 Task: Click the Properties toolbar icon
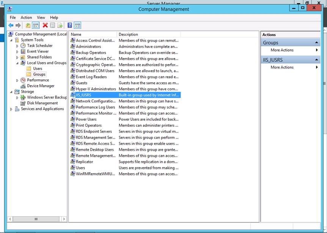pyautogui.click(x=53, y=25)
